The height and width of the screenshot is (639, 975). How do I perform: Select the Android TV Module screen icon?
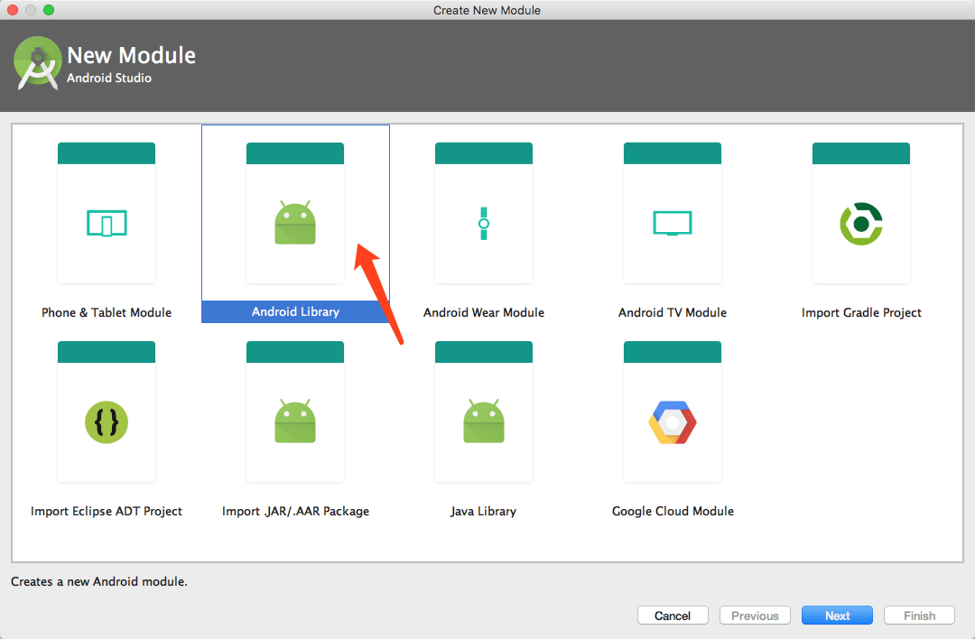673,223
